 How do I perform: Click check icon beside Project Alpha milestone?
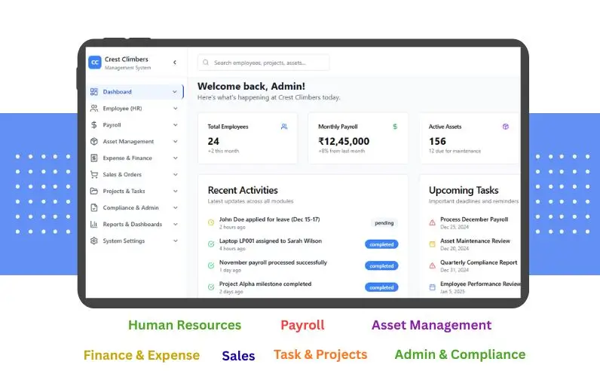tap(211, 287)
